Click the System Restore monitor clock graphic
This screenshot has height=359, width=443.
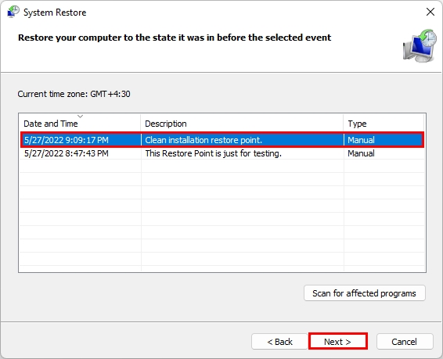click(x=420, y=45)
